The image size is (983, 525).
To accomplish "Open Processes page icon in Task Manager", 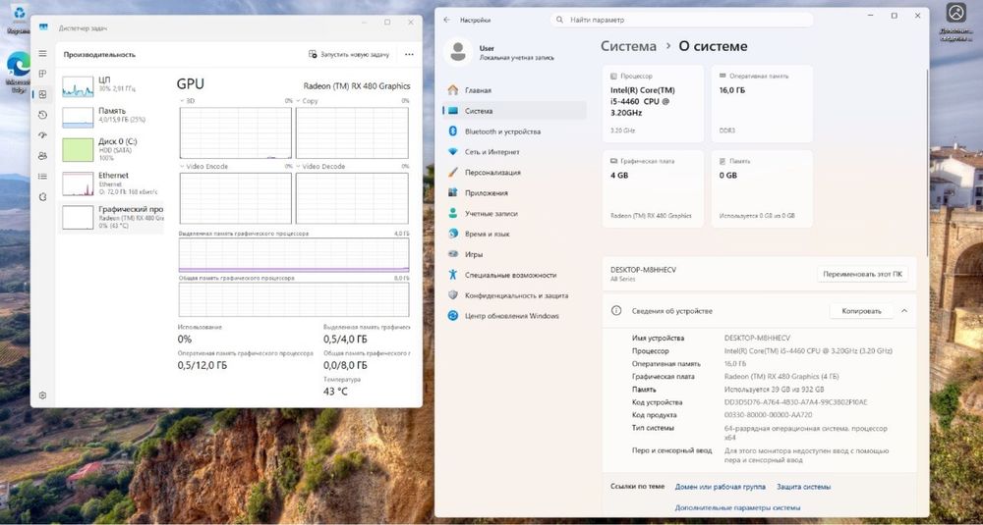I will click(42, 74).
